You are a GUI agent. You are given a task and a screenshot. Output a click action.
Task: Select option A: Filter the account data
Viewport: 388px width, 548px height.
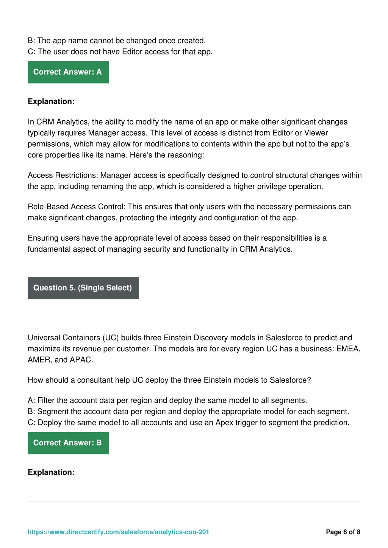click(x=167, y=400)
